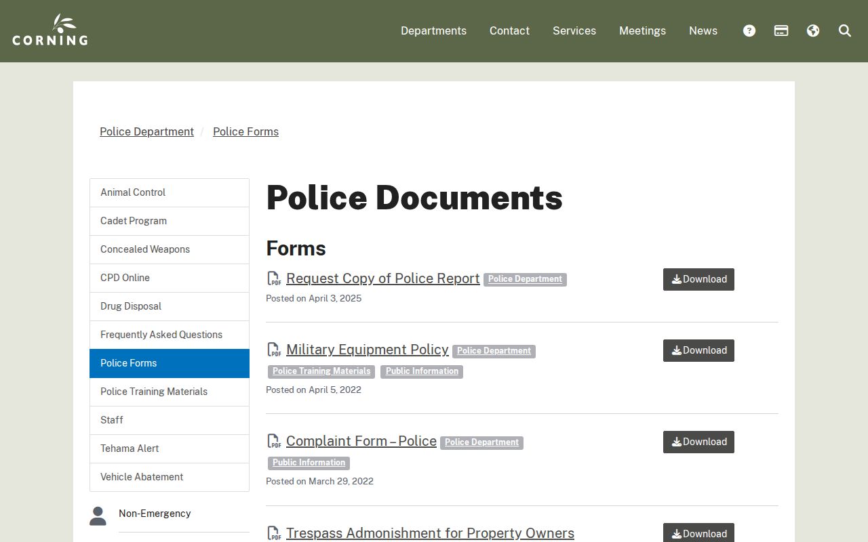Screen dimensions: 868x542
Task: Open the search magnifier icon
Action: point(845,30)
